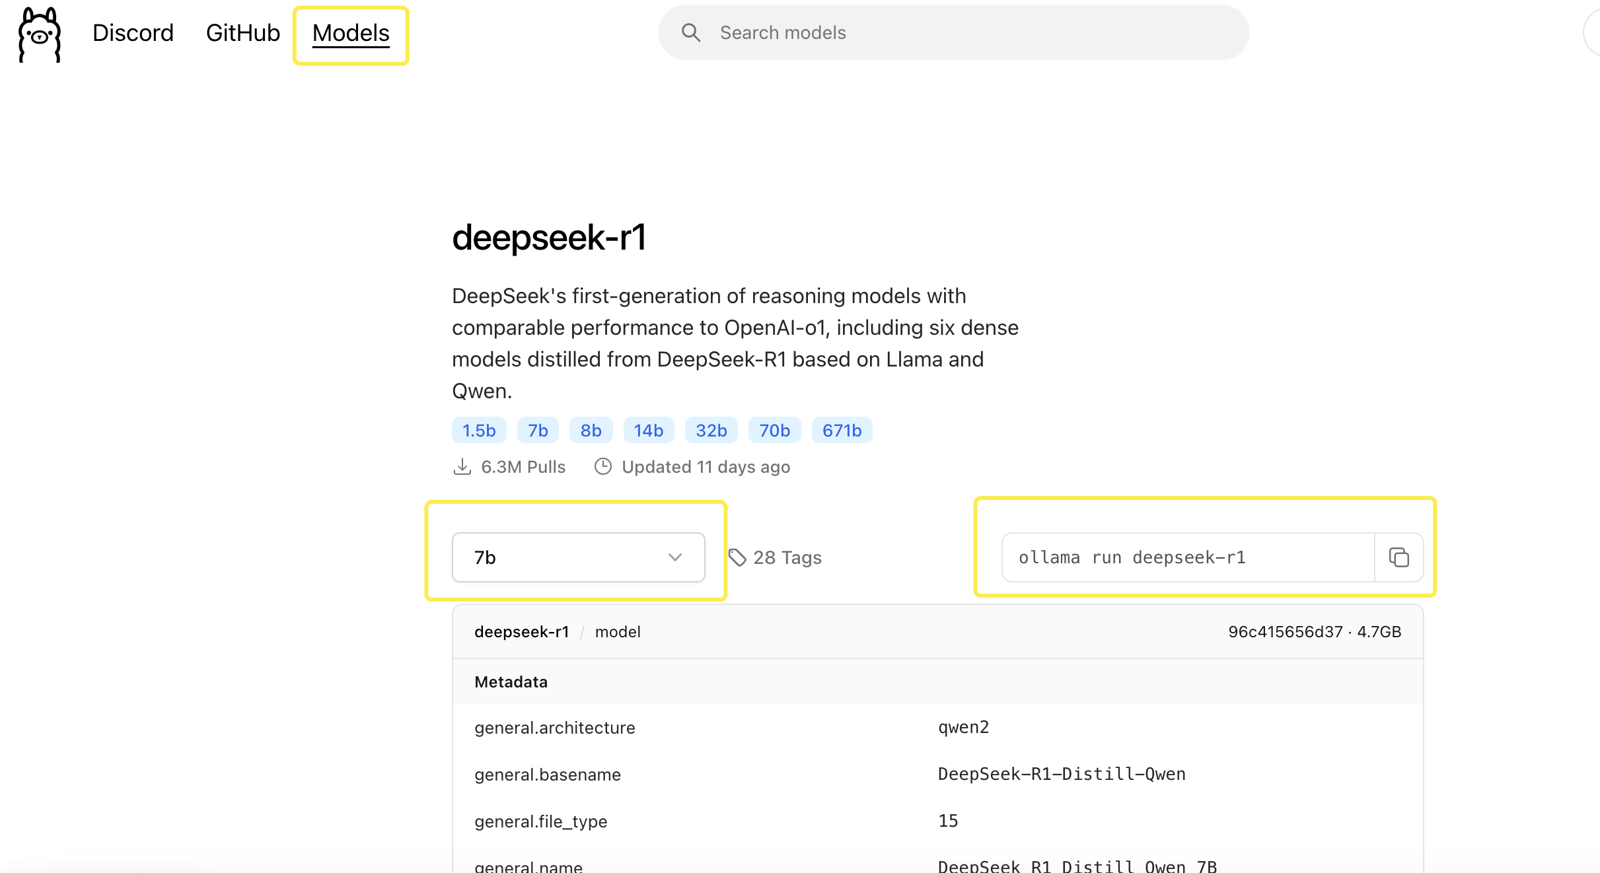Select the 32b size tag
The height and width of the screenshot is (873, 1600).
pos(711,431)
